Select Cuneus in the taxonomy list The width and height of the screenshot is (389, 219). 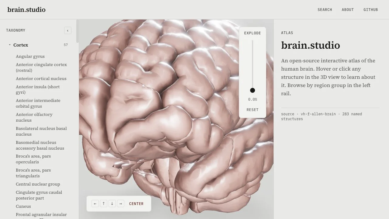[23, 206]
